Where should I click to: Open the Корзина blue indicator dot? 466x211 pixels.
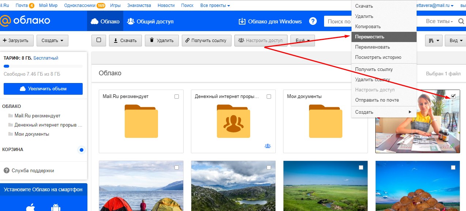(82, 150)
